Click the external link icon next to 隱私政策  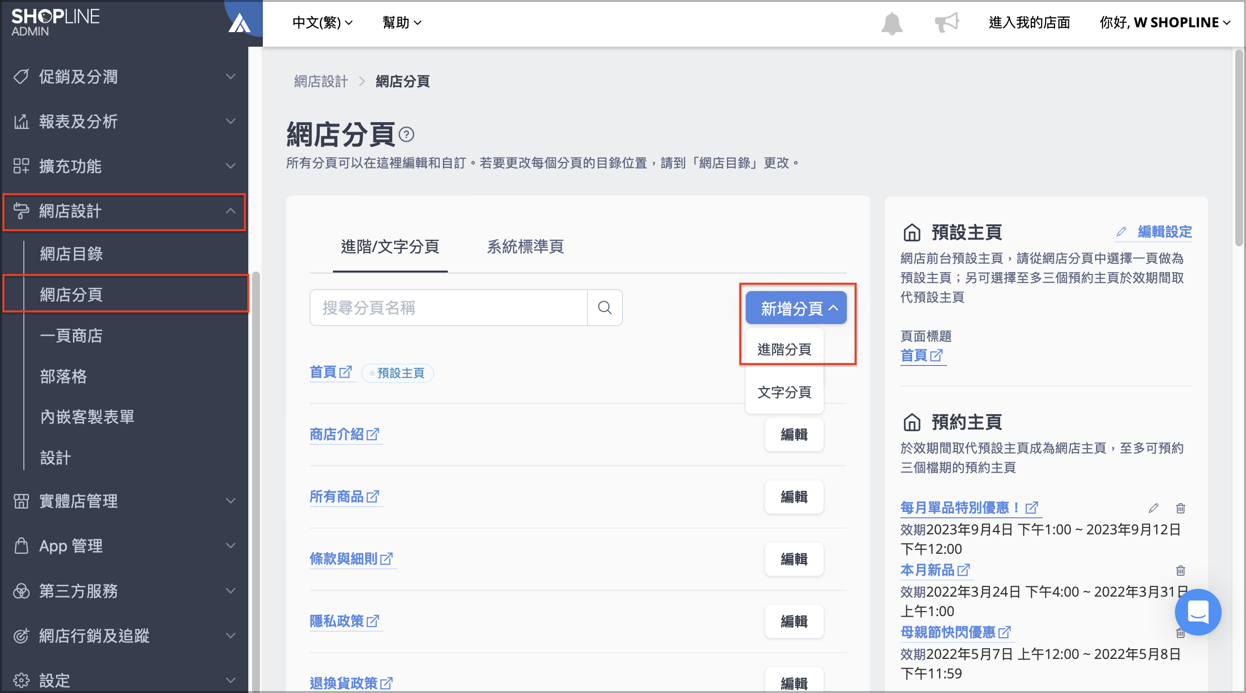373,621
